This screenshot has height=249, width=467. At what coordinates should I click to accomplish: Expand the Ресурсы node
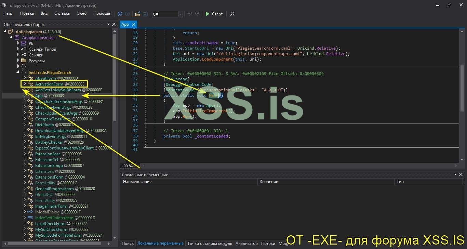pyautogui.click(x=18, y=61)
